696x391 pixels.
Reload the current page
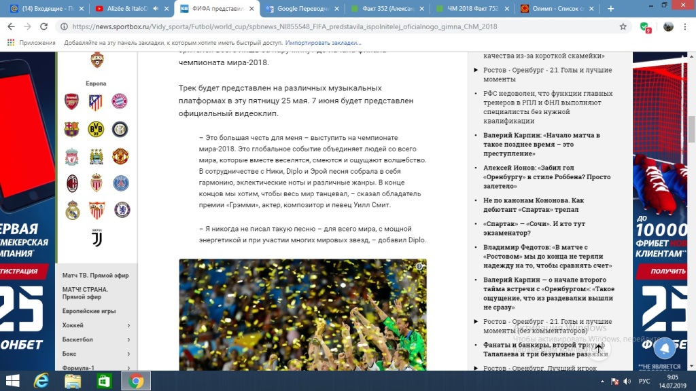pyautogui.click(x=43, y=26)
